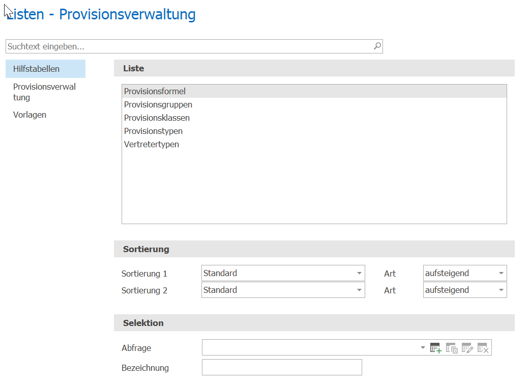Screen dimensions: 529x381
Task: Click the Liste section header
Action: [314, 68]
